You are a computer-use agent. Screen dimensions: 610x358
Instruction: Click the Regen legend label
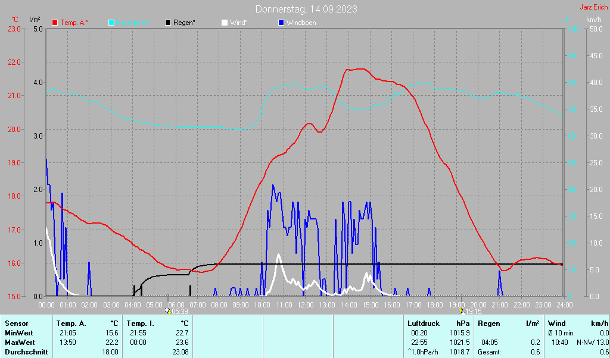pyautogui.click(x=184, y=23)
